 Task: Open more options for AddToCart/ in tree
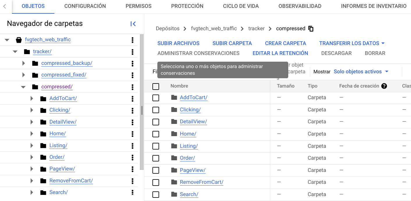coord(133,99)
